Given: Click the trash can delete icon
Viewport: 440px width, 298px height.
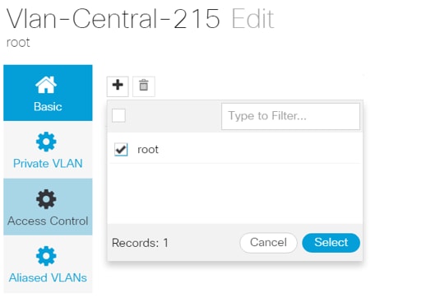Looking at the screenshot, I should pos(144,86).
